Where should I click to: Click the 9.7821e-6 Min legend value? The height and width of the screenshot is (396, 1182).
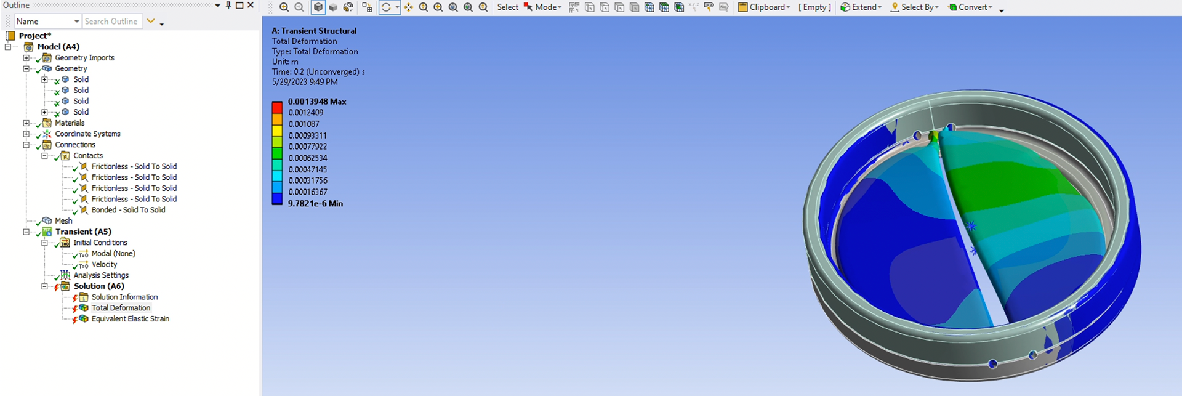315,203
